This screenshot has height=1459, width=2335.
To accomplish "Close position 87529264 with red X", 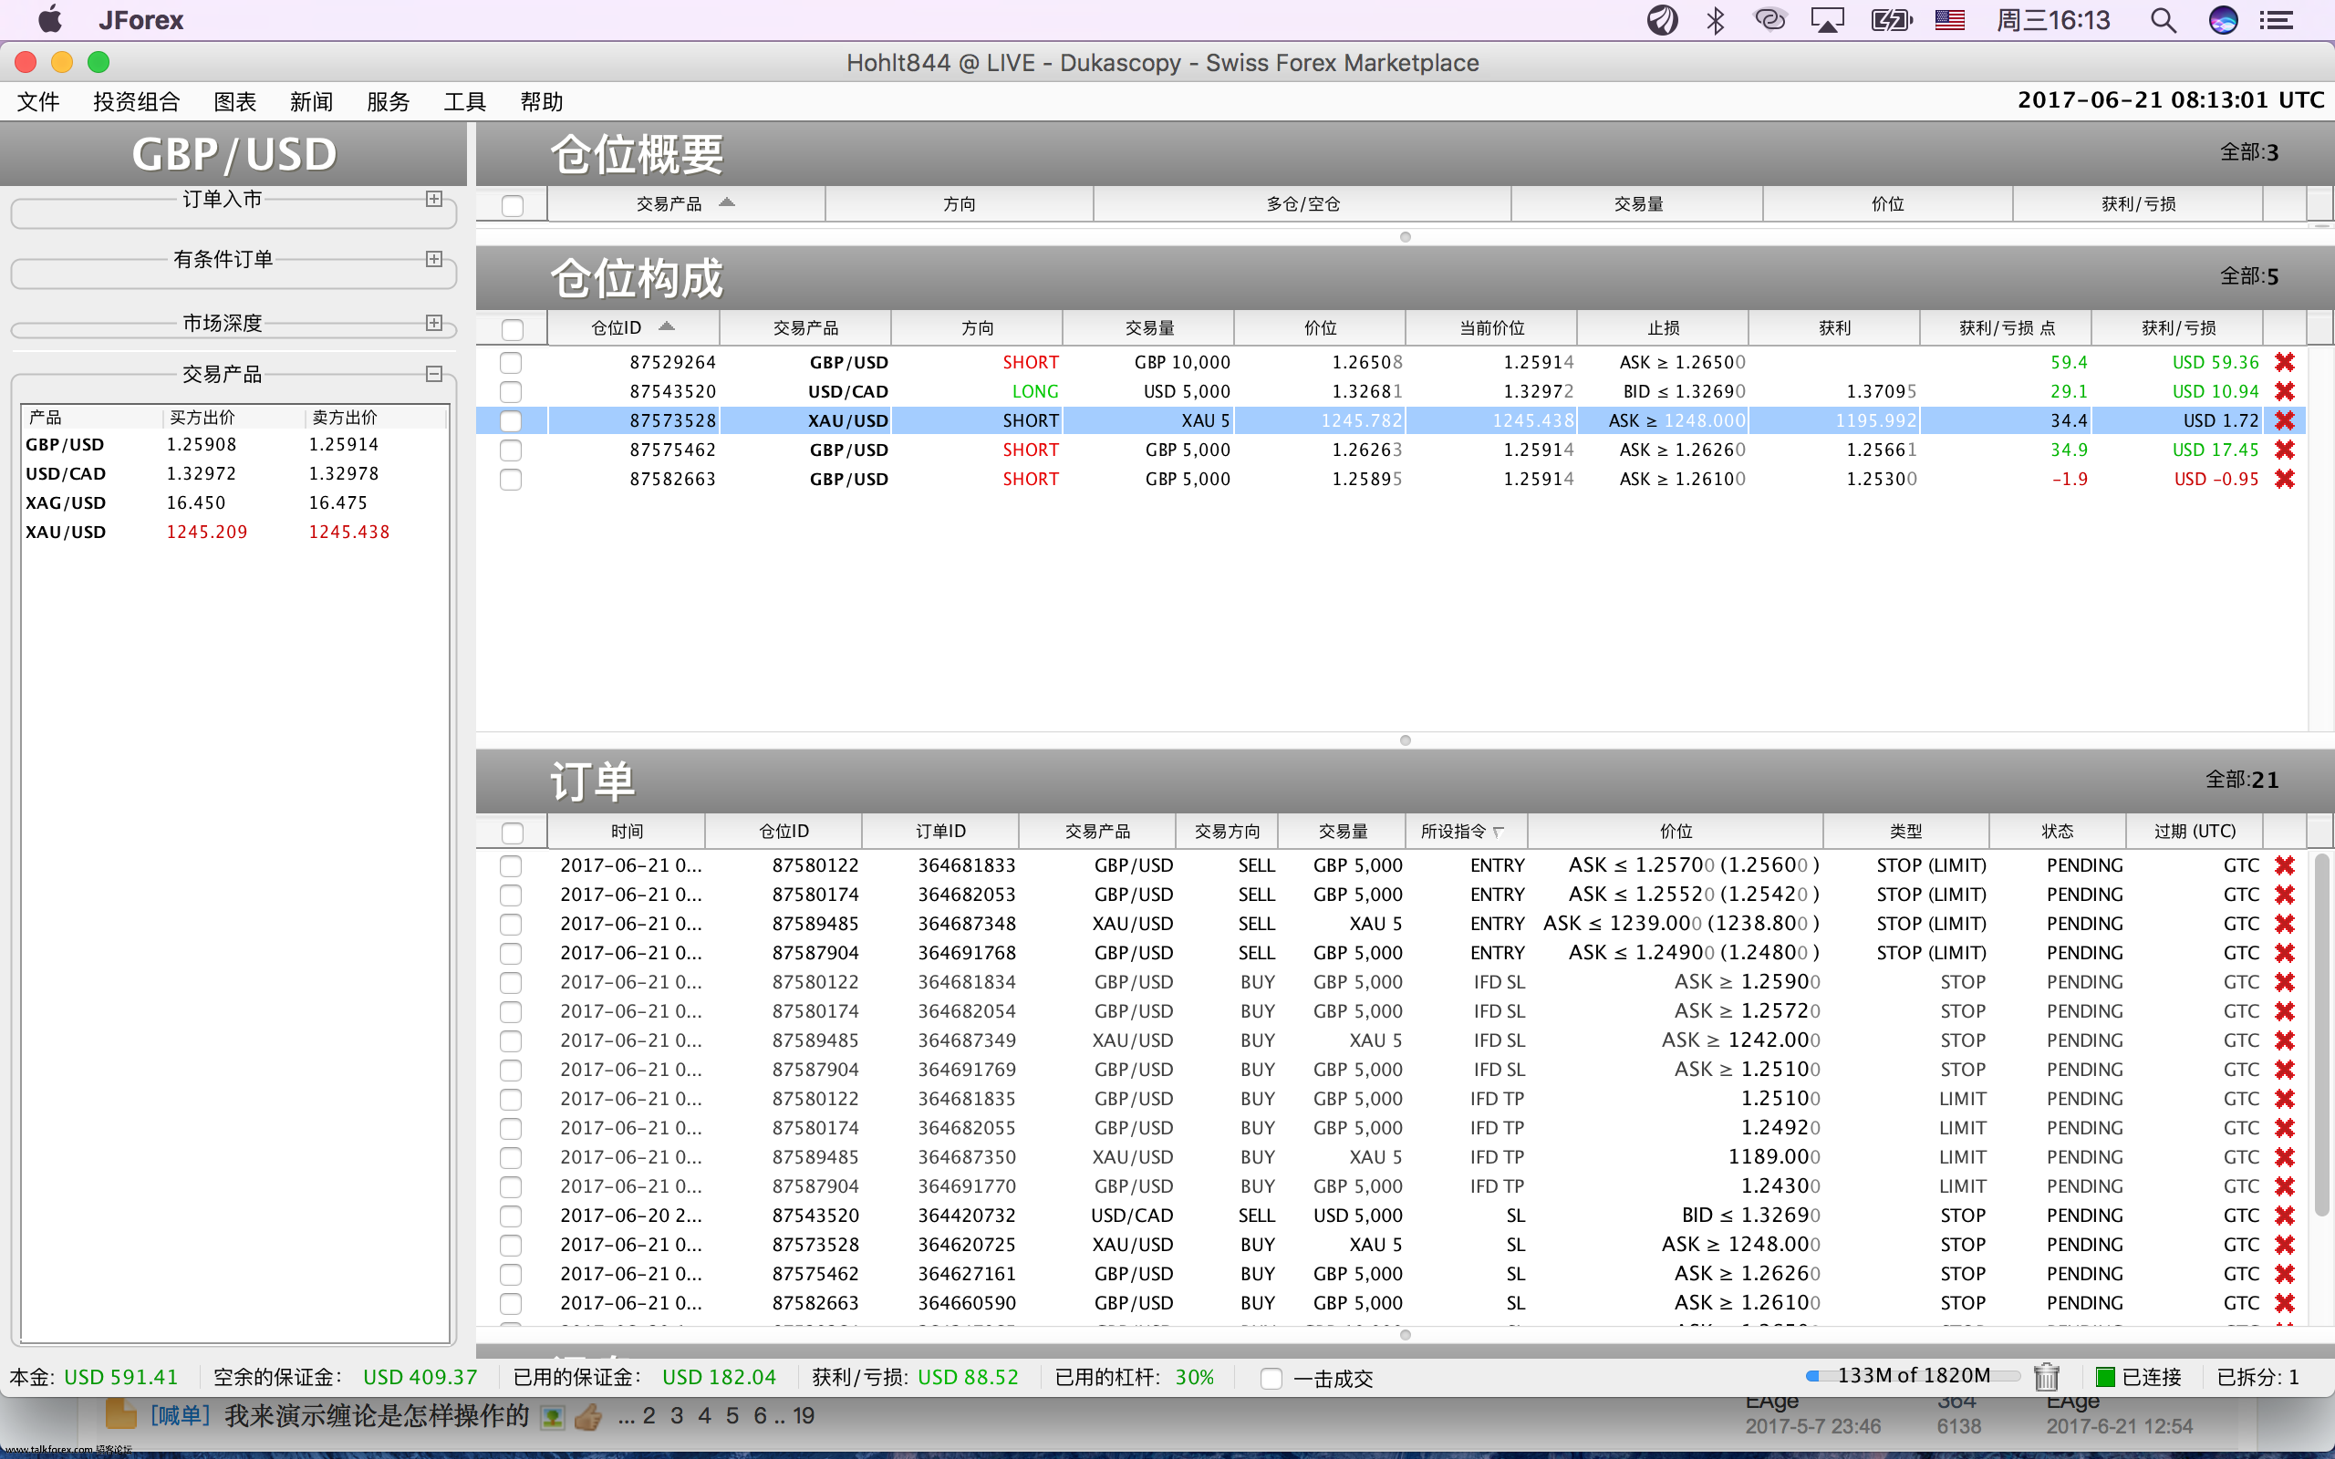I will point(2284,363).
